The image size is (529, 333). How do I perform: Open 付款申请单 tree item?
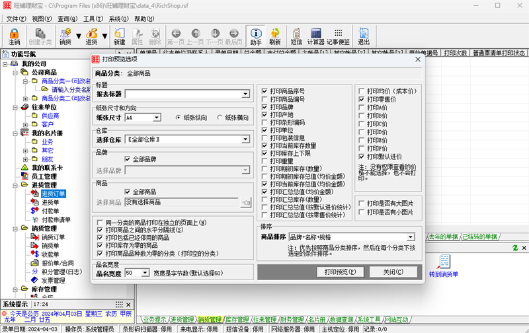pyautogui.click(x=56, y=220)
